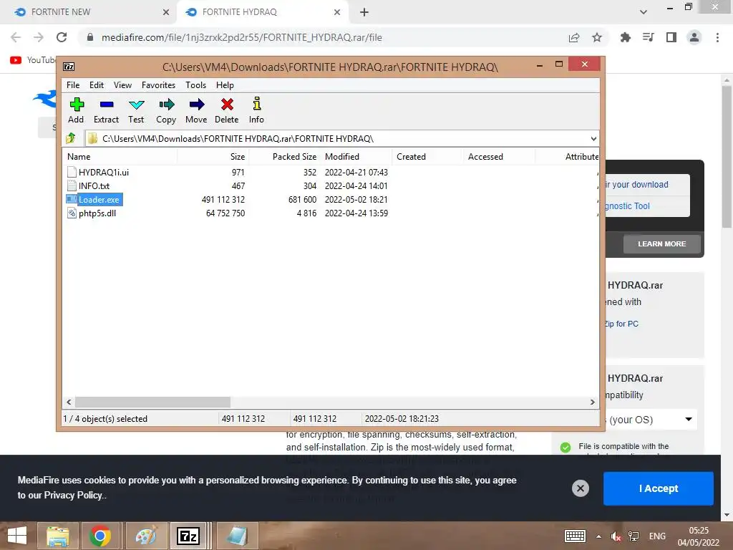
Task: Open the touch keyboard tray icon
Action: pos(575,536)
